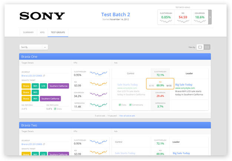The height and width of the screenshot is (161, 232).
Task: Click Clickthrough 72.1% comparison in Bravia One
Action: coord(160,74)
